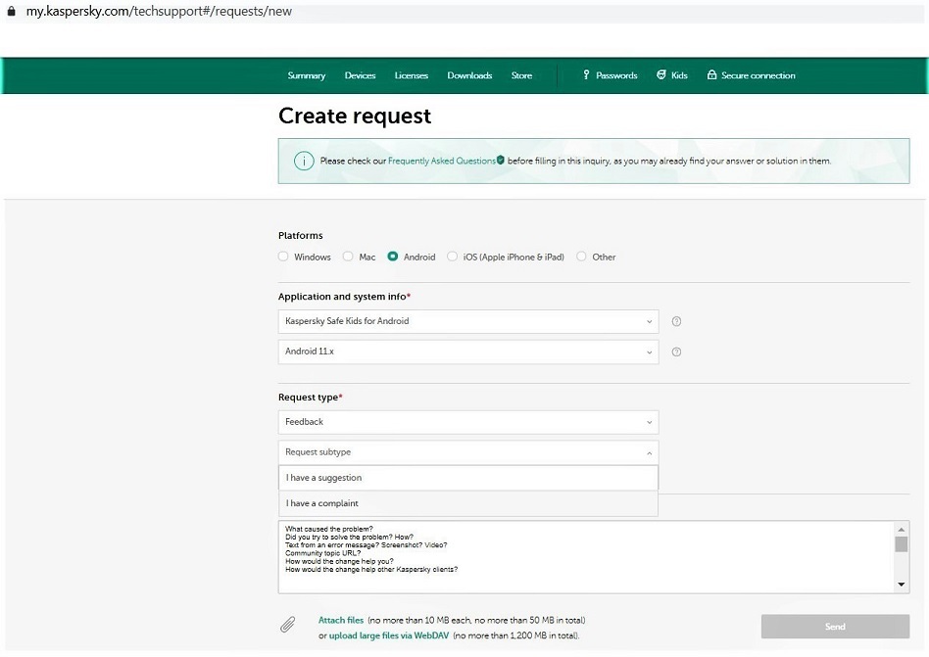
Task: Click the Kids face icon
Action: pos(661,75)
